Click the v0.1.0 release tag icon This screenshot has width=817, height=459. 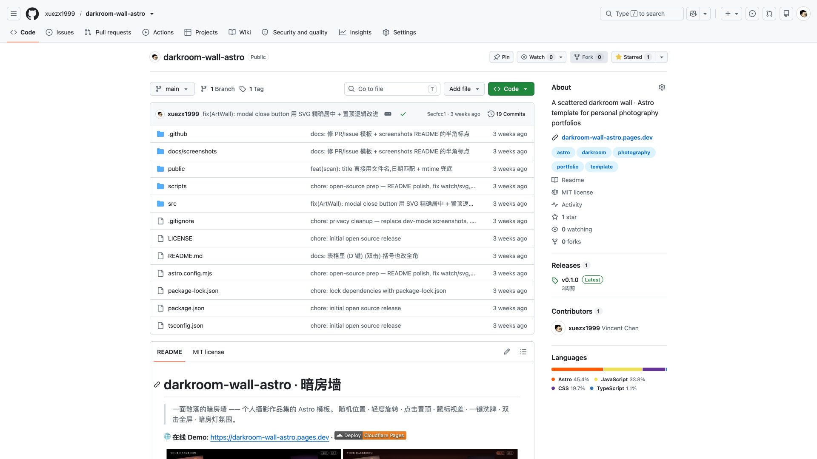coord(555,280)
